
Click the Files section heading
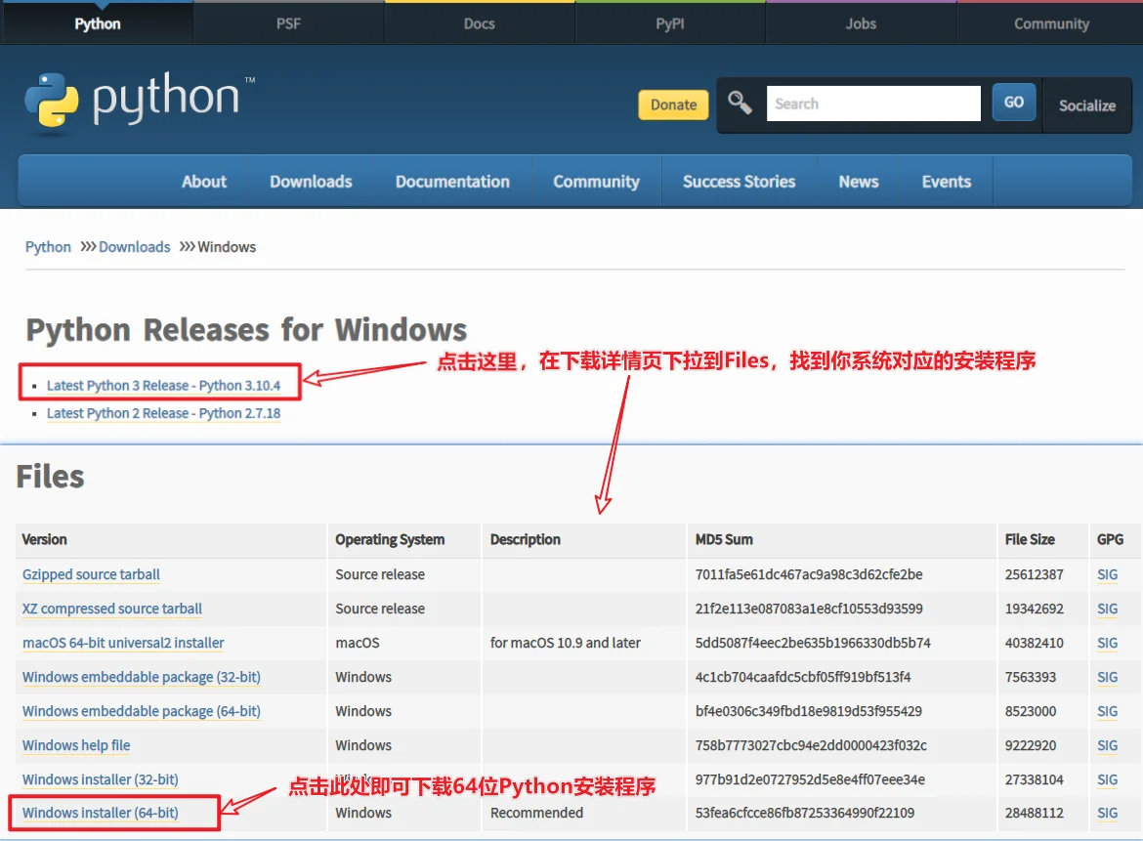tap(50, 477)
